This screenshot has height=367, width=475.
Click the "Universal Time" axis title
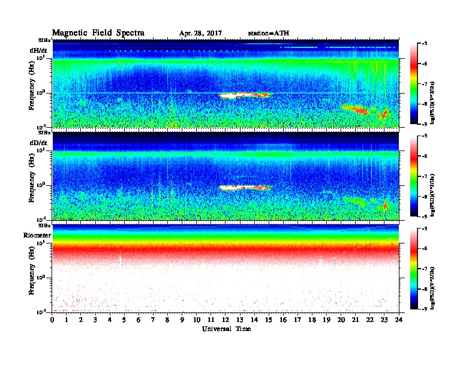tap(226, 329)
